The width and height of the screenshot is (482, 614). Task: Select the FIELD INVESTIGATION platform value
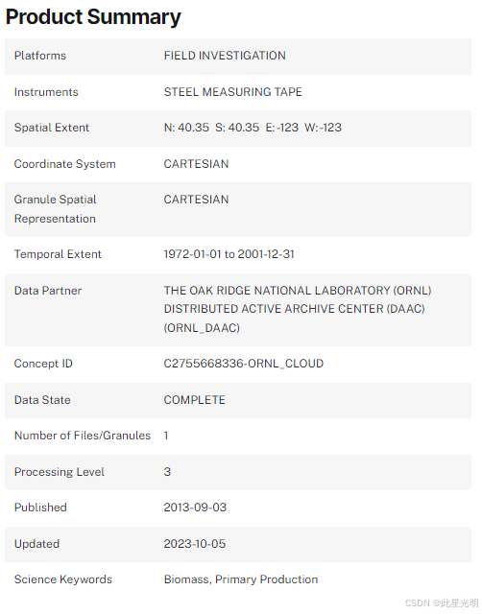225,56
